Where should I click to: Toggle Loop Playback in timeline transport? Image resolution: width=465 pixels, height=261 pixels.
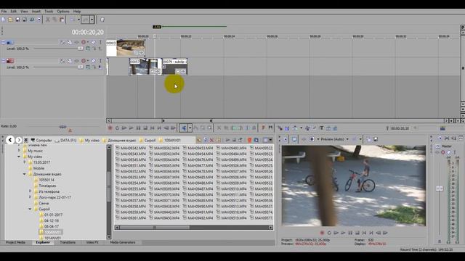(x=117, y=128)
